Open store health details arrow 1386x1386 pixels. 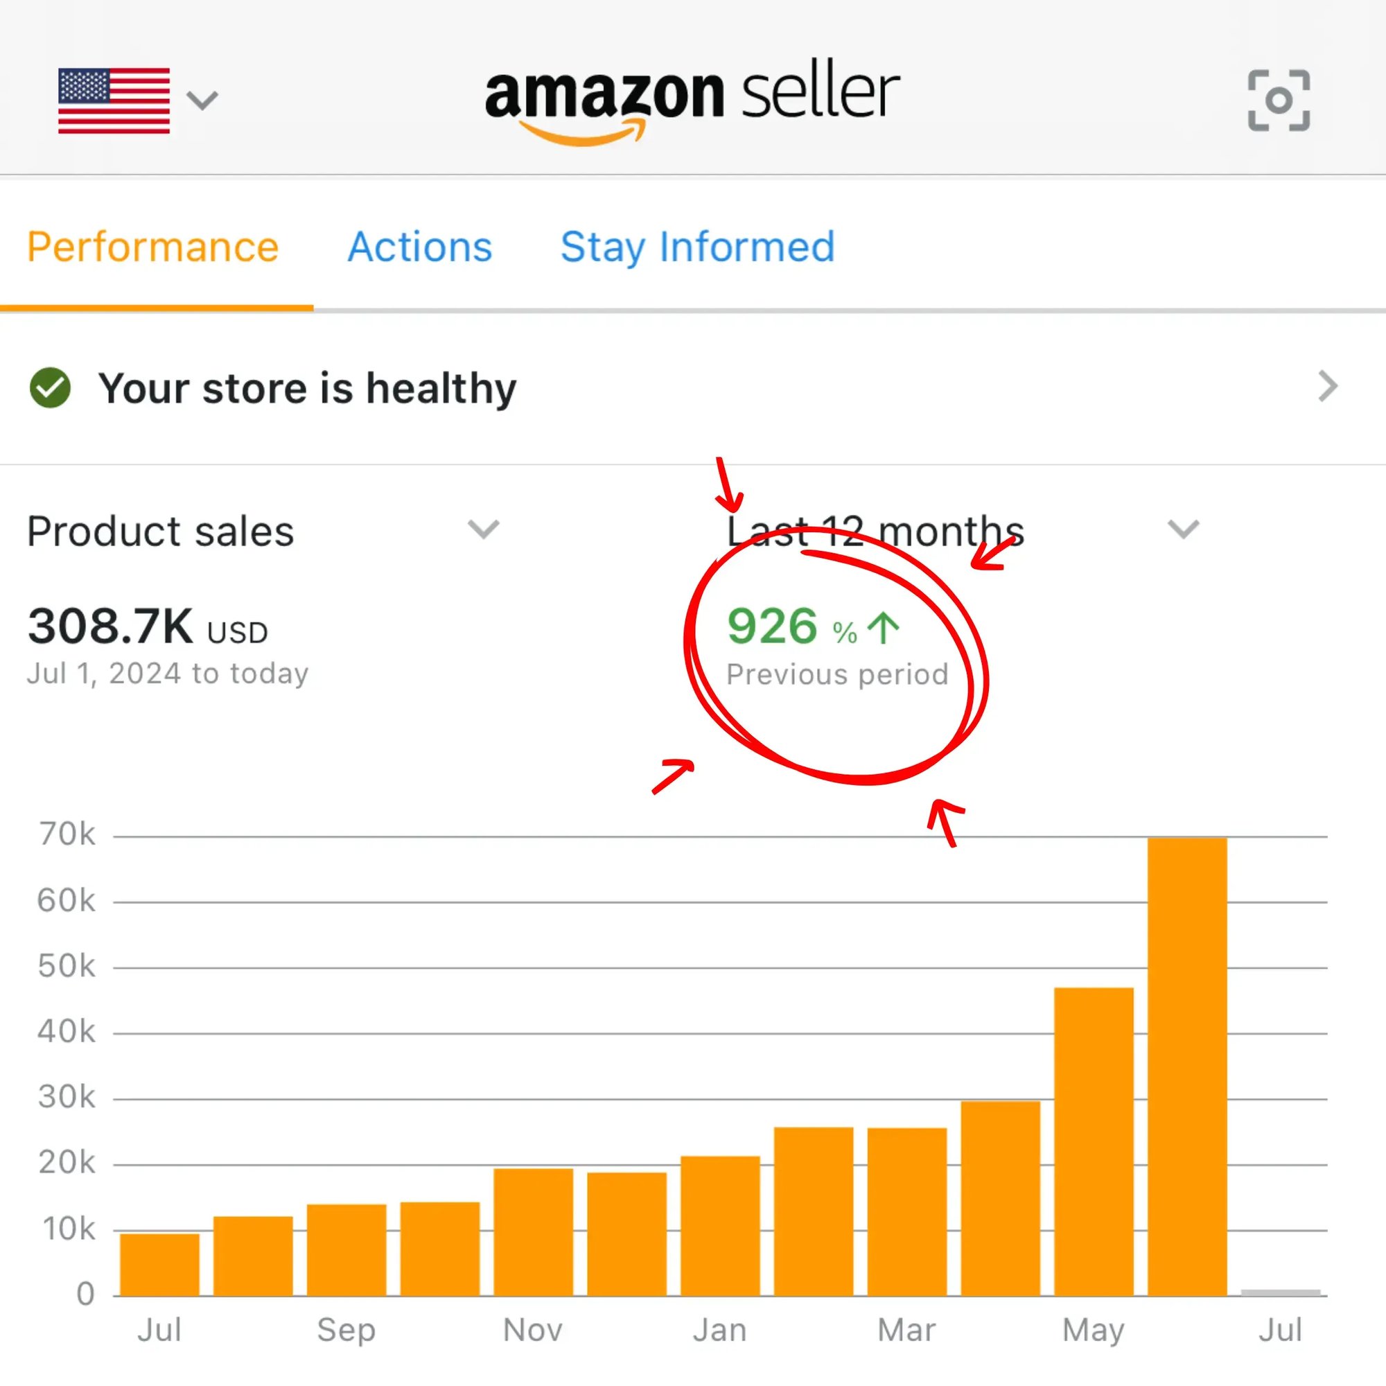[x=1327, y=387]
